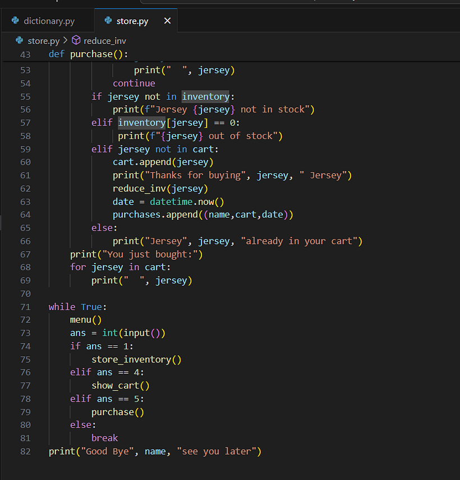
Task: Click the Python file icon in the breadcrumb
Action: pyautogui.click(x=20, y=40)
